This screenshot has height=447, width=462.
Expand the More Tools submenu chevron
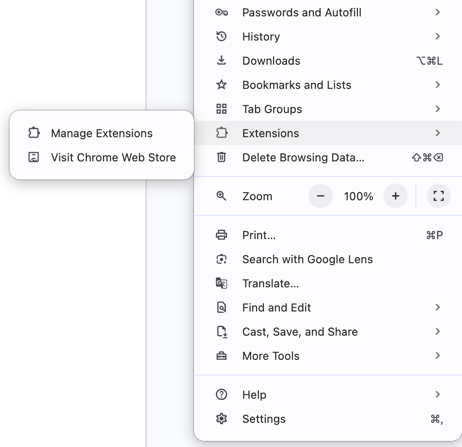click(437, 356)
